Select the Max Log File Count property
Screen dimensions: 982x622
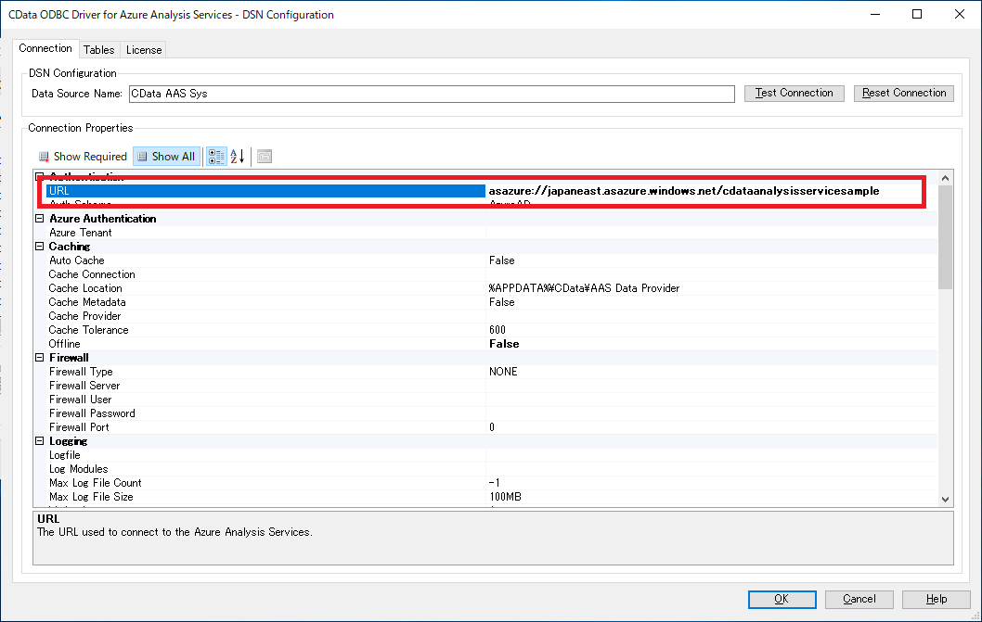click(x=96, y=483)
